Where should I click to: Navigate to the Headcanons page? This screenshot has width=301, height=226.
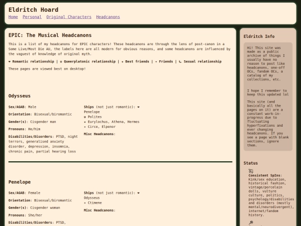(x=108, y=17)
